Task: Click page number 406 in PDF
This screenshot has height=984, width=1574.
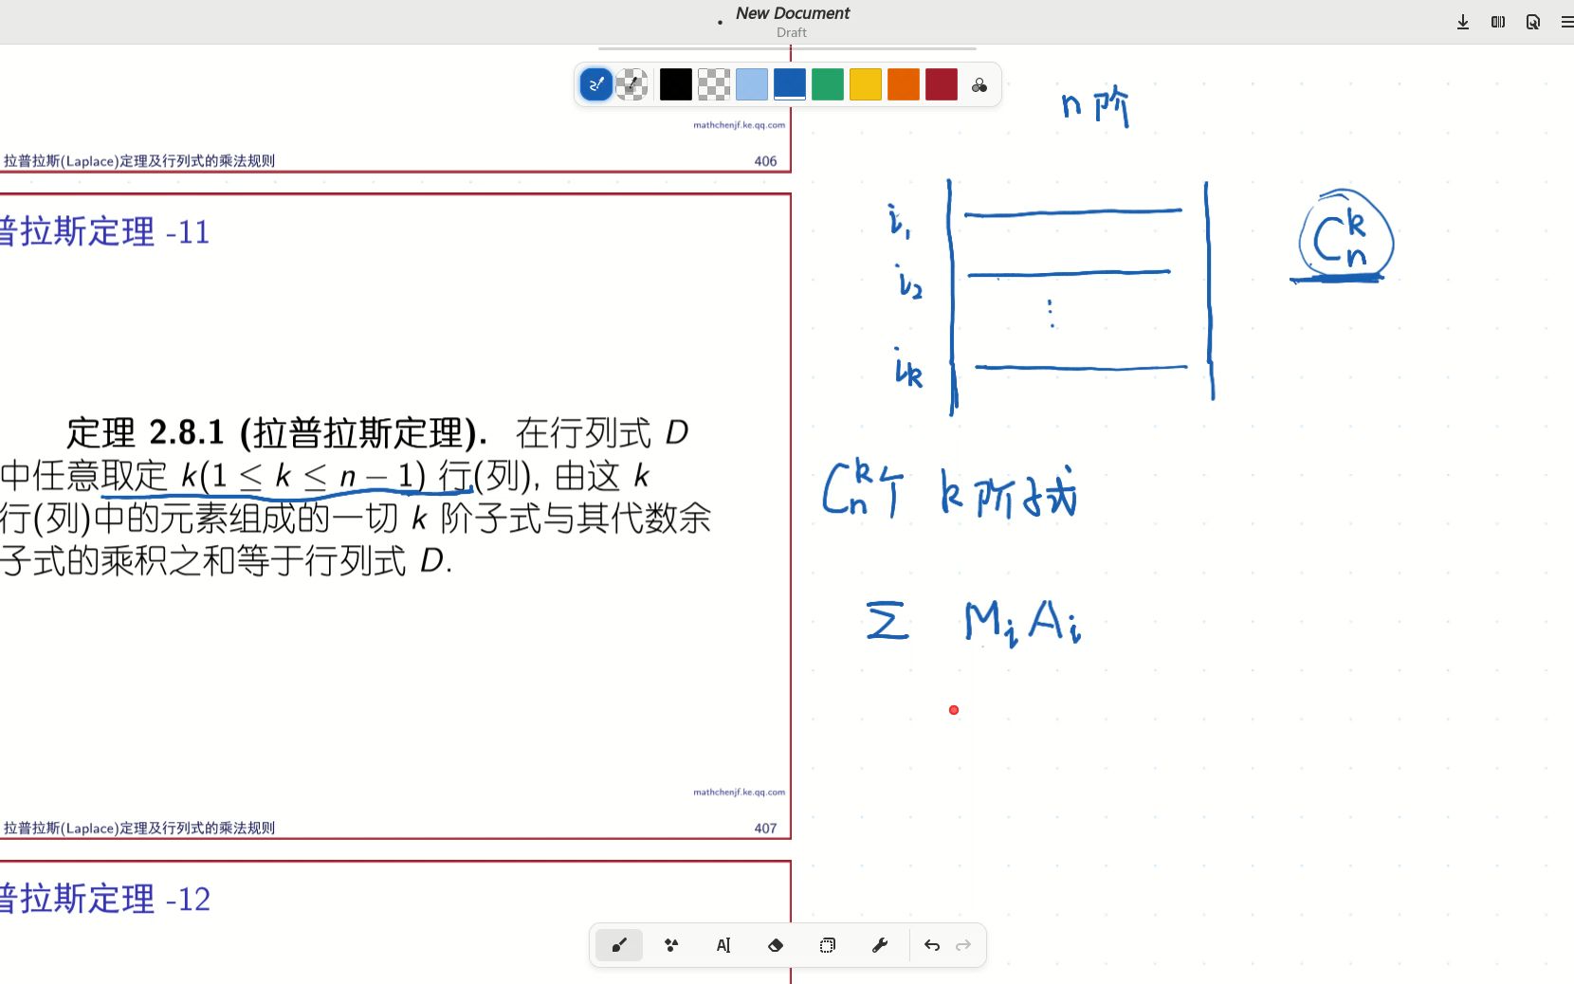Action: tap(765, 161)
